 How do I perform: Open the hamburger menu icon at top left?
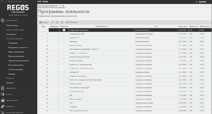[2, 2]
